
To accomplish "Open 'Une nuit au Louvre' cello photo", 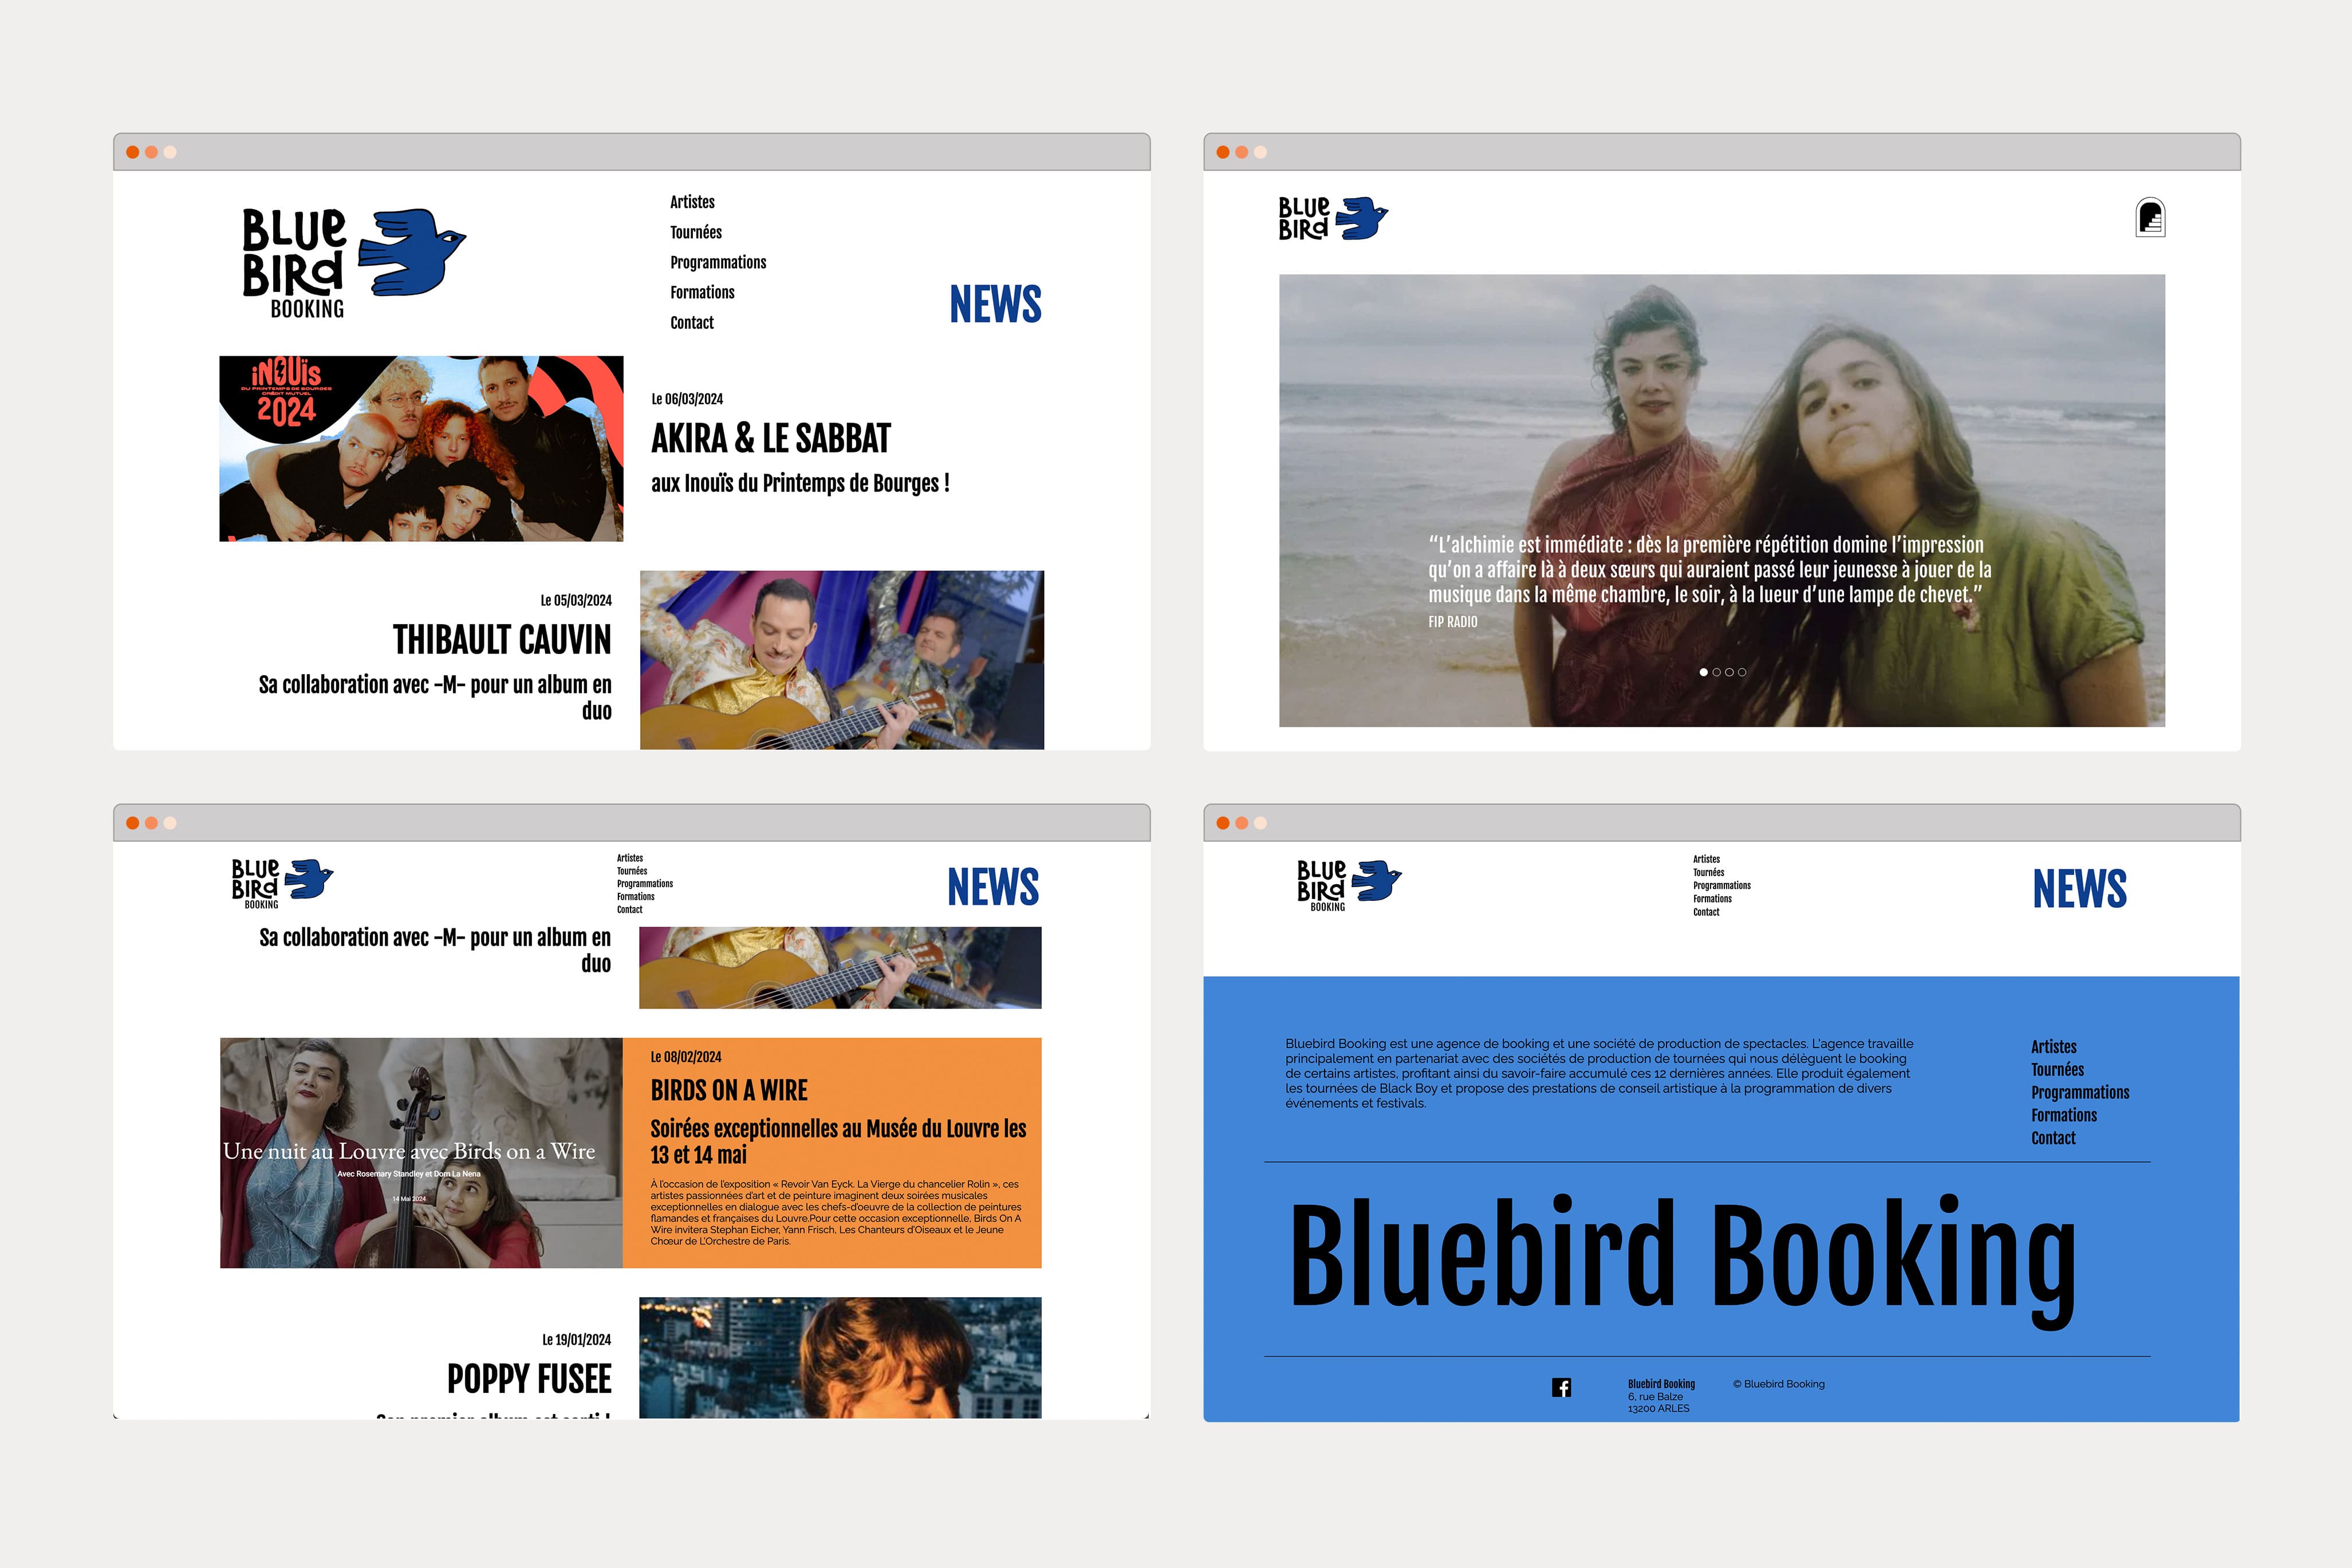I will pyautogui.click(x=421, y=1153).
